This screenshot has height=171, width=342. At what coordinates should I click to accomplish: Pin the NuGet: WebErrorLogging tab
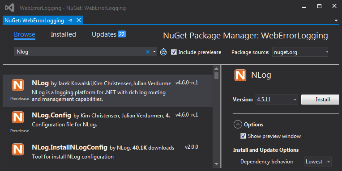70,21
